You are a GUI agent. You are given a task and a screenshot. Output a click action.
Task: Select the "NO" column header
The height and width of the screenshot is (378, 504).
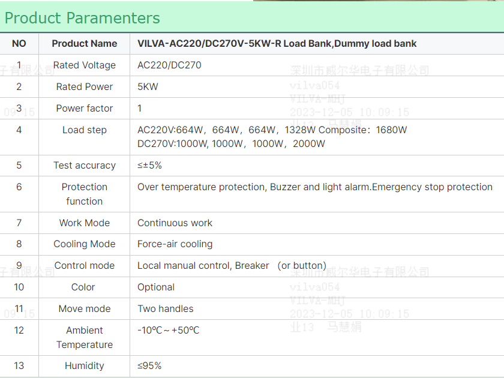pyautogui.click(x=19, y=43)
